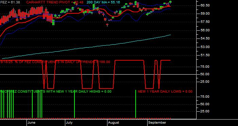The width and height of the screenshot is (238, 126).
Task: Click the 50.00 label in the new highs panel
Action: coord(205,104)
